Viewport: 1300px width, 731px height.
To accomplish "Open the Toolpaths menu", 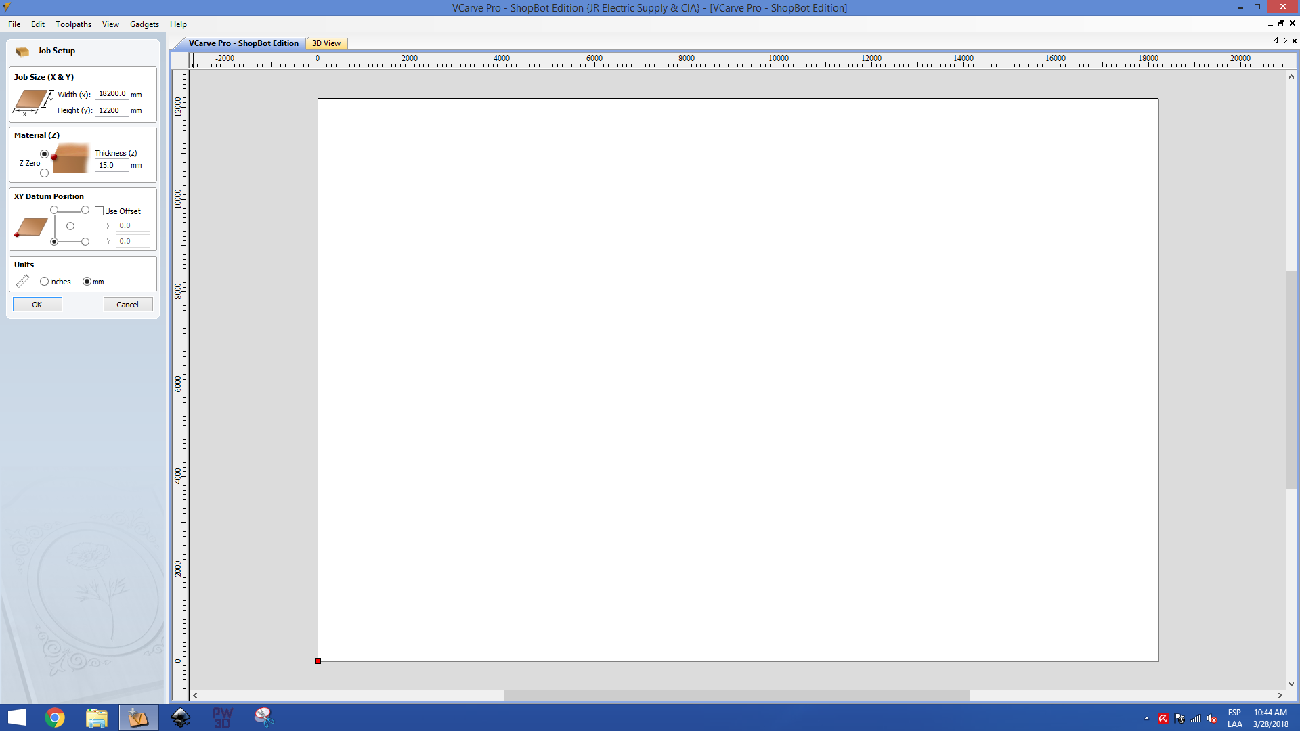I will (x=73, y=24).
